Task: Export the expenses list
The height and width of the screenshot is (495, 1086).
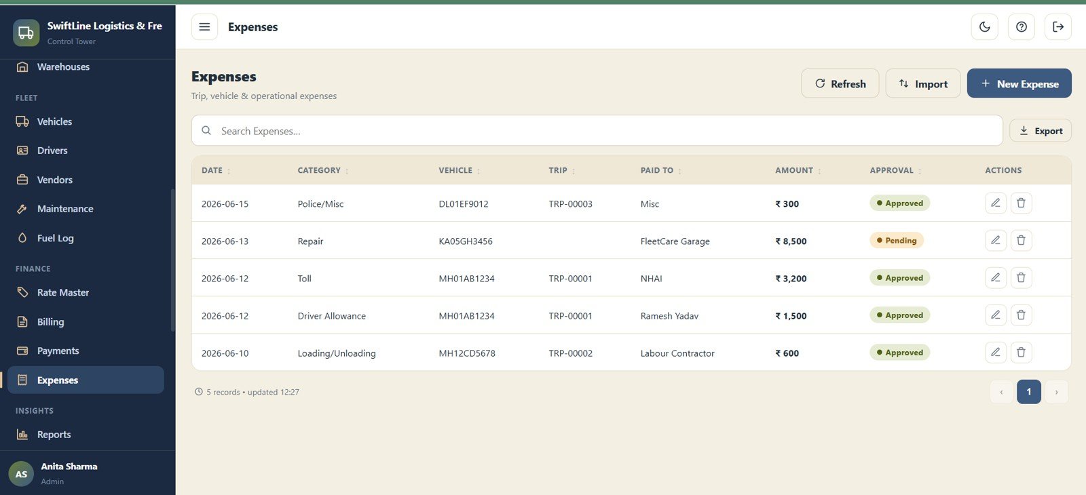Action: (1040, 131)
